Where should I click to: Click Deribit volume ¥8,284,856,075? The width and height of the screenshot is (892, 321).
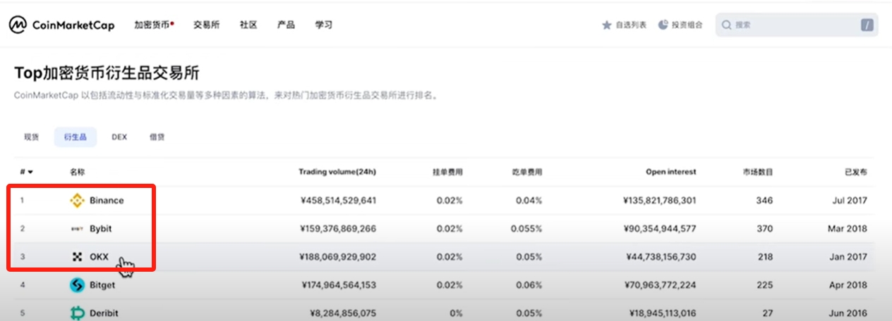tap(344, 313)
